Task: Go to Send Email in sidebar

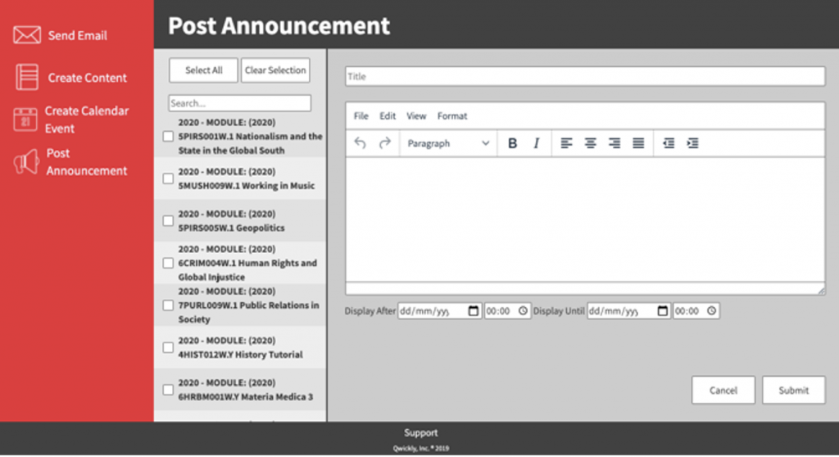Action: pyautogui.click(x=78, y=35)
